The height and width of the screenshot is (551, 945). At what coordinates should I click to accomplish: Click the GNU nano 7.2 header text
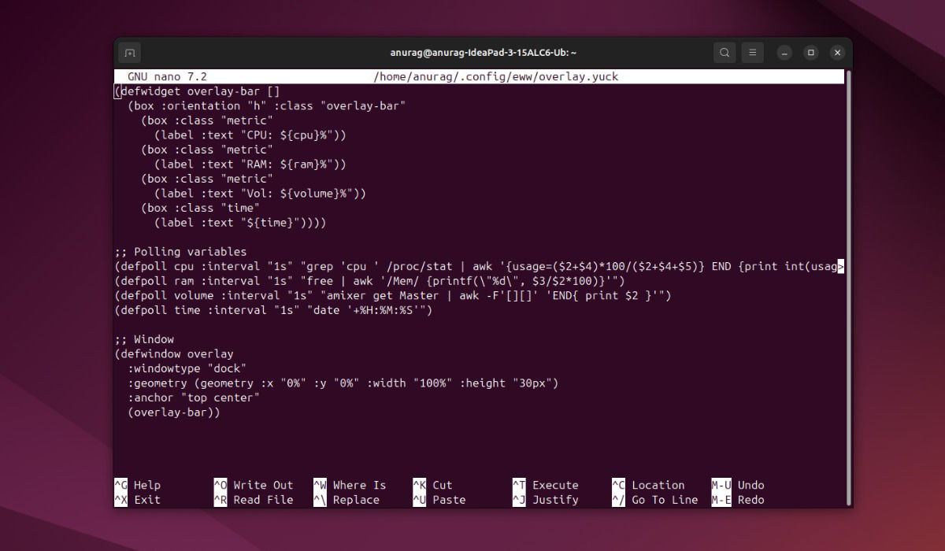pos(167,77)
